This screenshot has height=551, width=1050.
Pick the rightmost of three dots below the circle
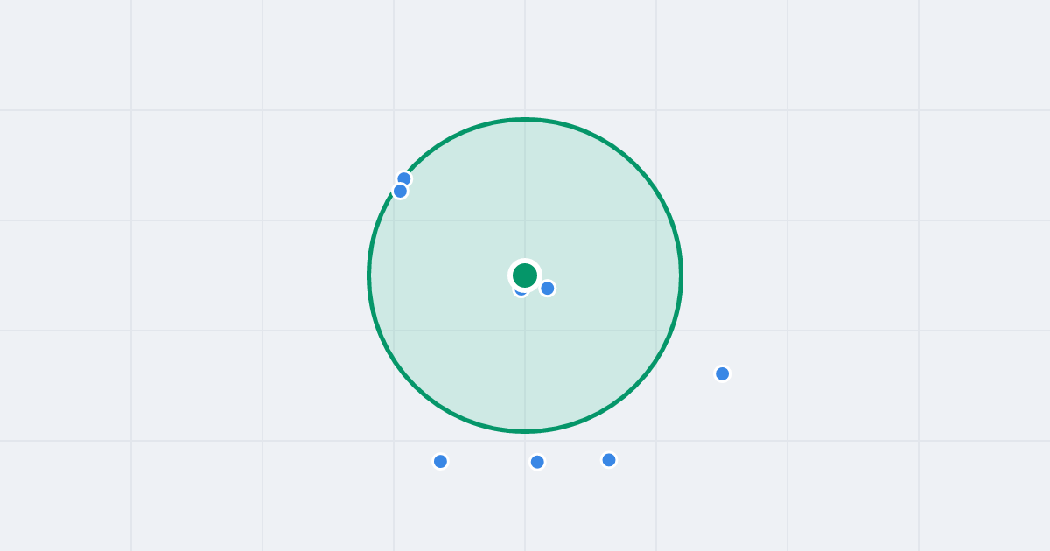pos(609,460)
